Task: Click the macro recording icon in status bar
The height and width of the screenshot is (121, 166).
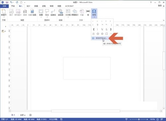Action: point(61,119)
